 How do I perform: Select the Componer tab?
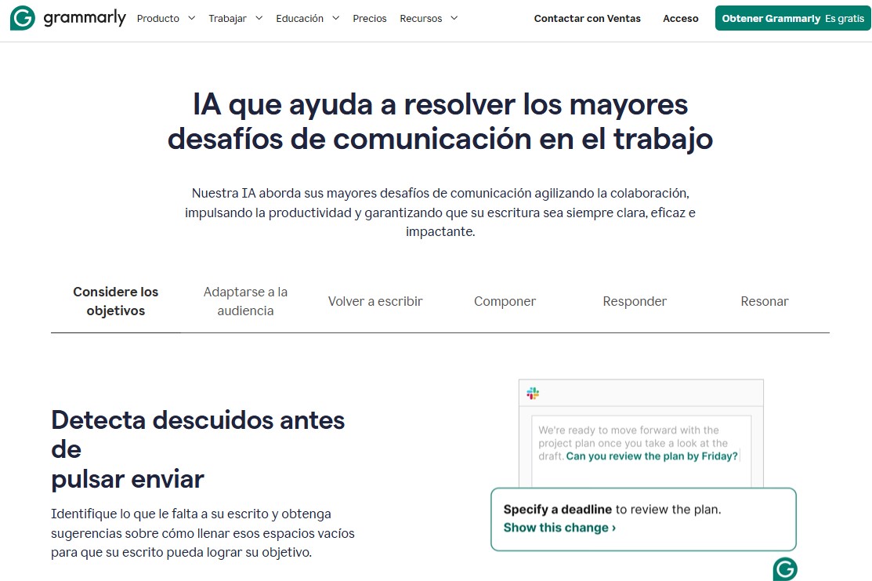tap(505, 301)
